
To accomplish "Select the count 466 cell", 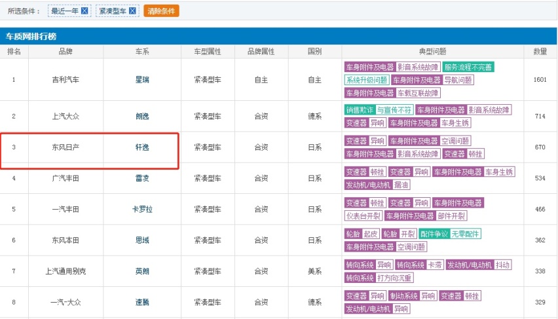I will [540, 210].
